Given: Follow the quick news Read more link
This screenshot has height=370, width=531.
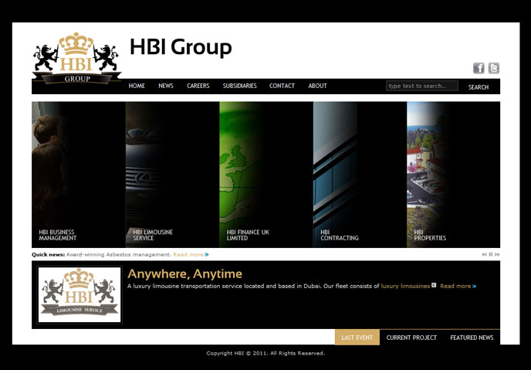Looking at the screenshot, I should (x=191, y=254).
